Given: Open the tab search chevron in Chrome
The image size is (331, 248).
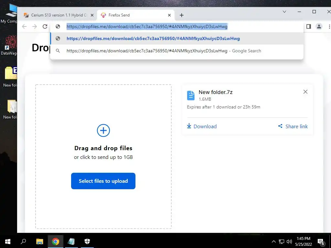Looking at the screenshot, I should 284,12.
